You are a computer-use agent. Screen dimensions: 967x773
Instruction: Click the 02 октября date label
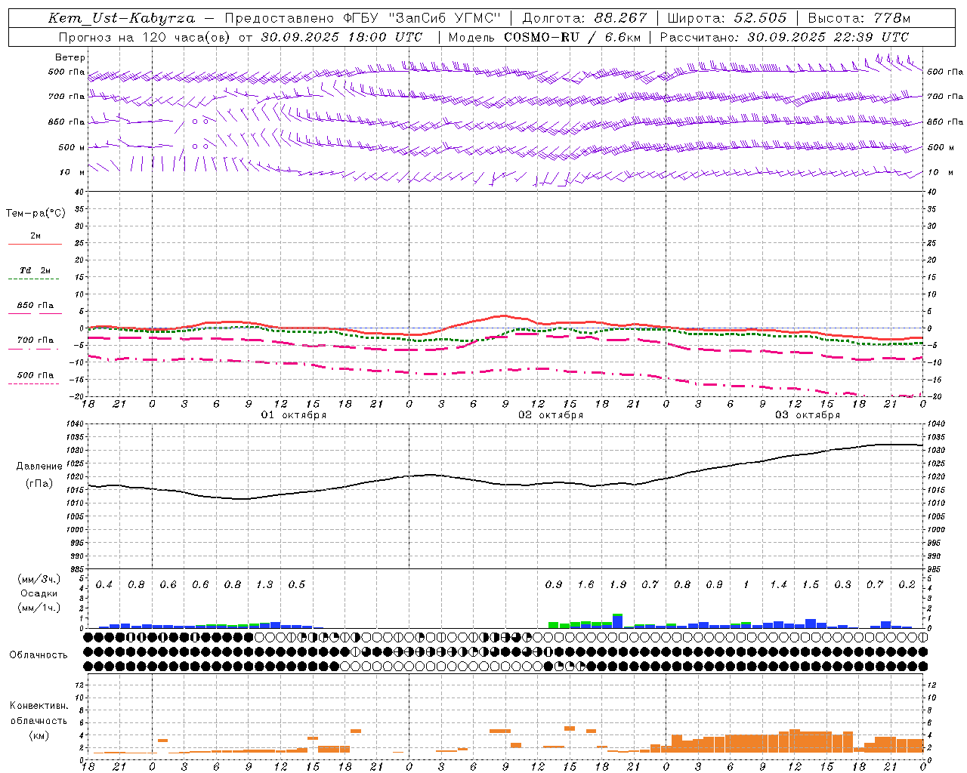pos(550,414)
